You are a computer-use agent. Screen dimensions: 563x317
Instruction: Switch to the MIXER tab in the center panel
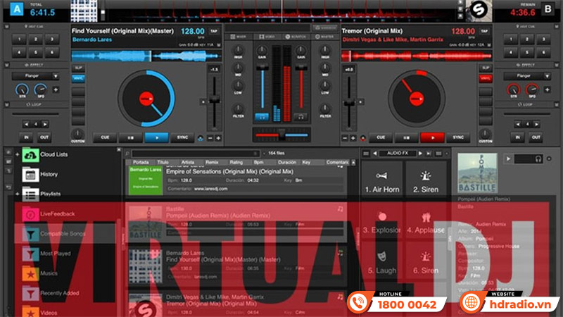tap(239, 37)
